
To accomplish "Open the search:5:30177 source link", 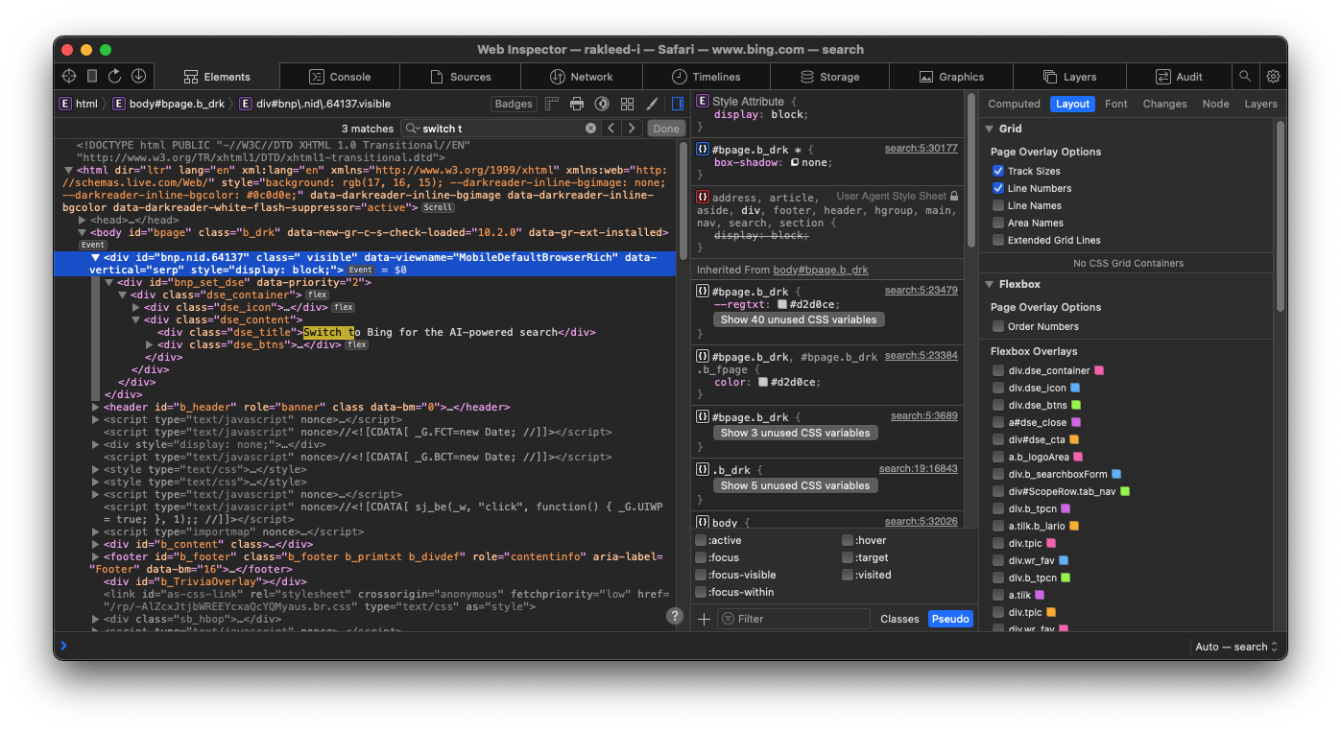I will coord(922,148).
